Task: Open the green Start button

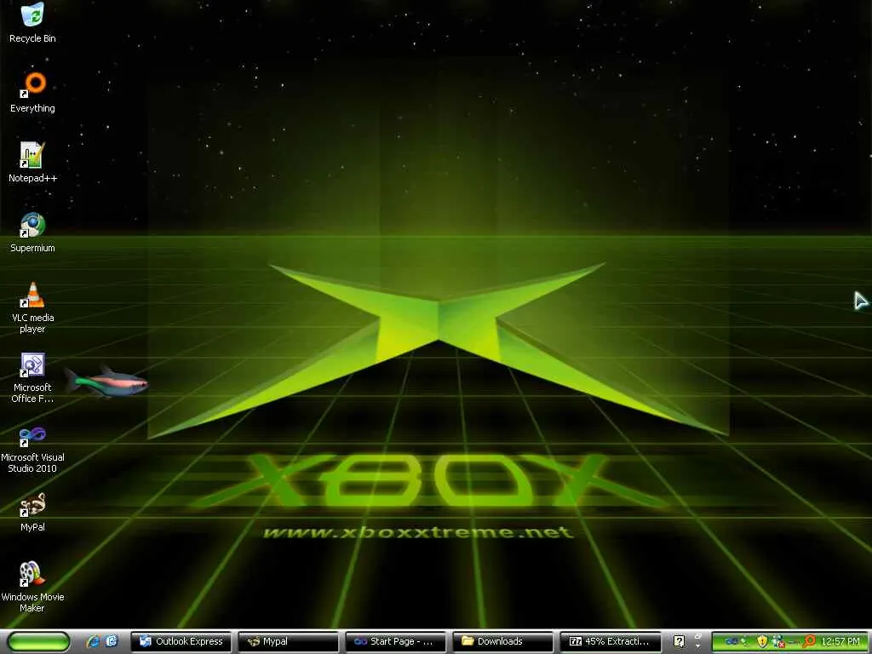Action: point(39,641)
